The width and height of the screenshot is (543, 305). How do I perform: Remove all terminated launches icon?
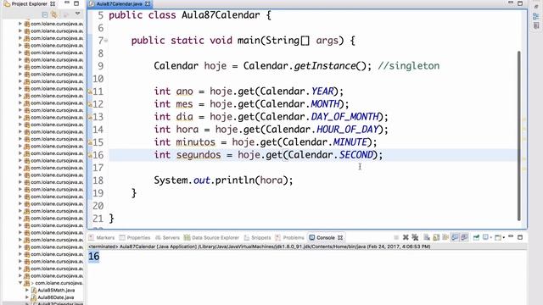(415, 237)
